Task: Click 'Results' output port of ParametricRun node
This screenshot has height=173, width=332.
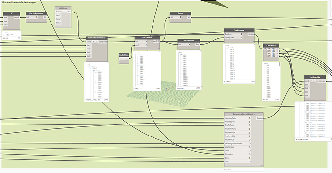Action: pos(260,118)
